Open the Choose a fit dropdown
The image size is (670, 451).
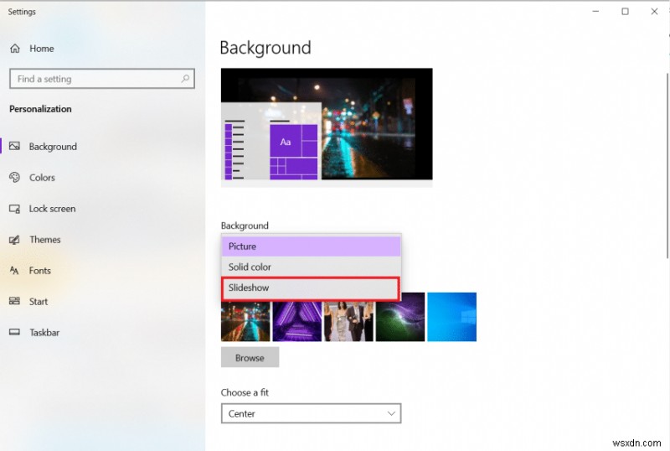[x=311, y=413]
